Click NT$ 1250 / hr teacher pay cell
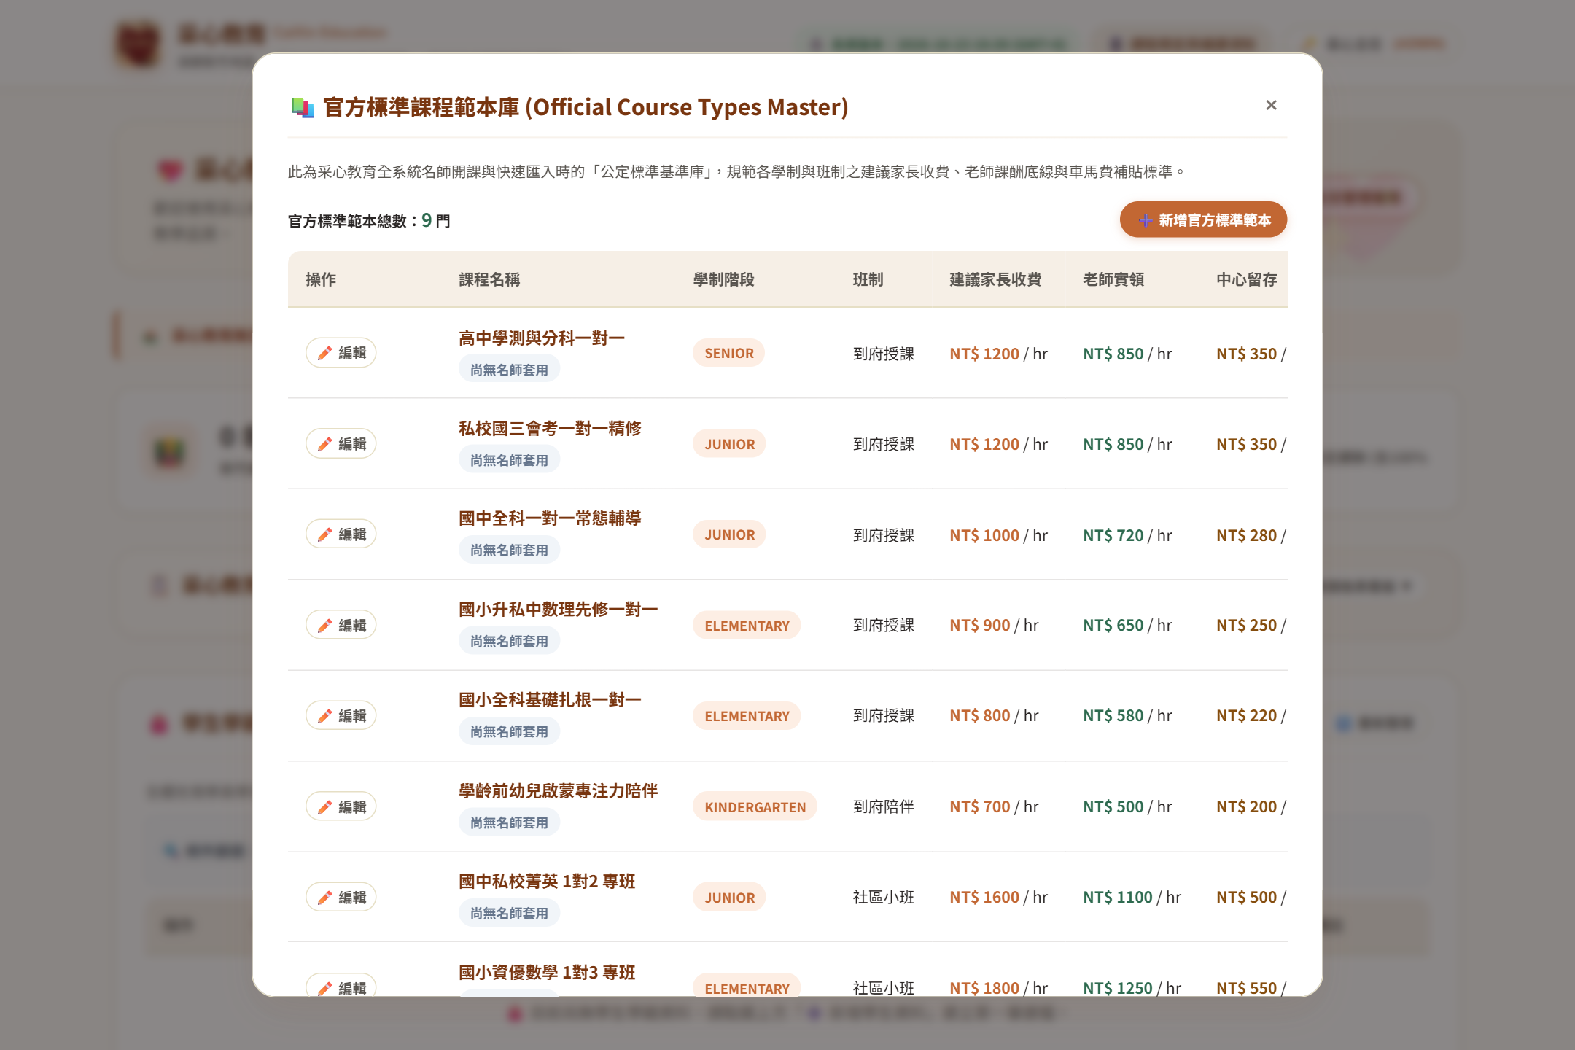The image size is (1575, 1050). point(1132,987)
